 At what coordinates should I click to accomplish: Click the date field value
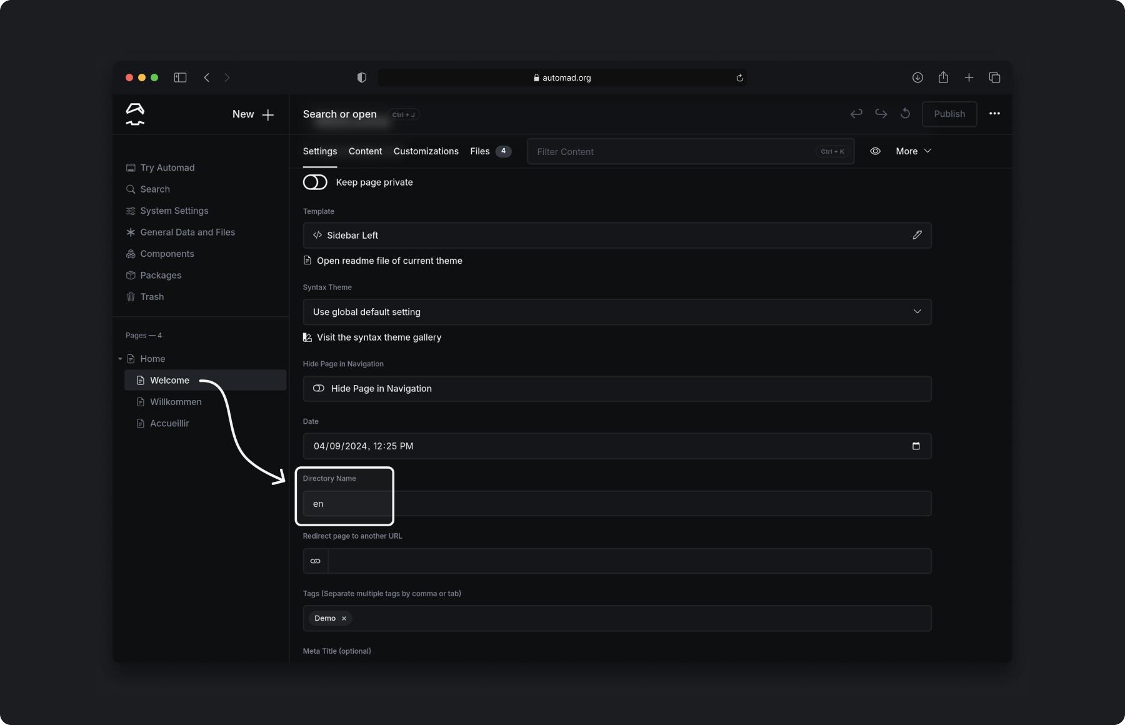[363, 446]
